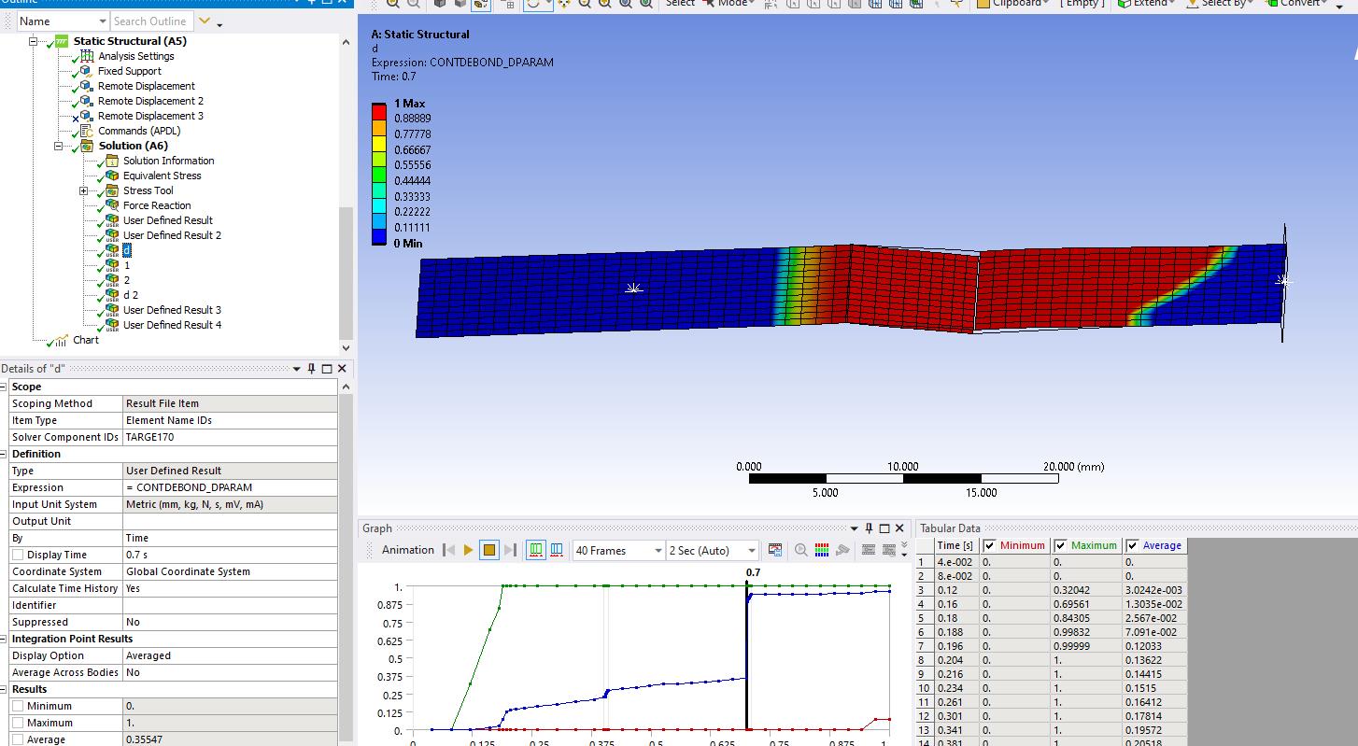
Task: Open the Name filter dropdown
Action: click(102, 21)
